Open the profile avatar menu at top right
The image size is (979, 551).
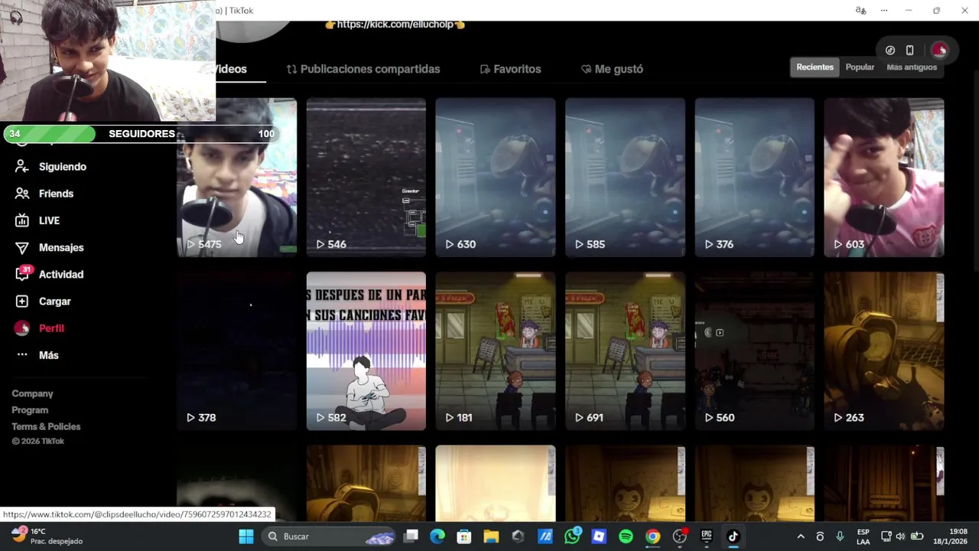tap(939, 51)
